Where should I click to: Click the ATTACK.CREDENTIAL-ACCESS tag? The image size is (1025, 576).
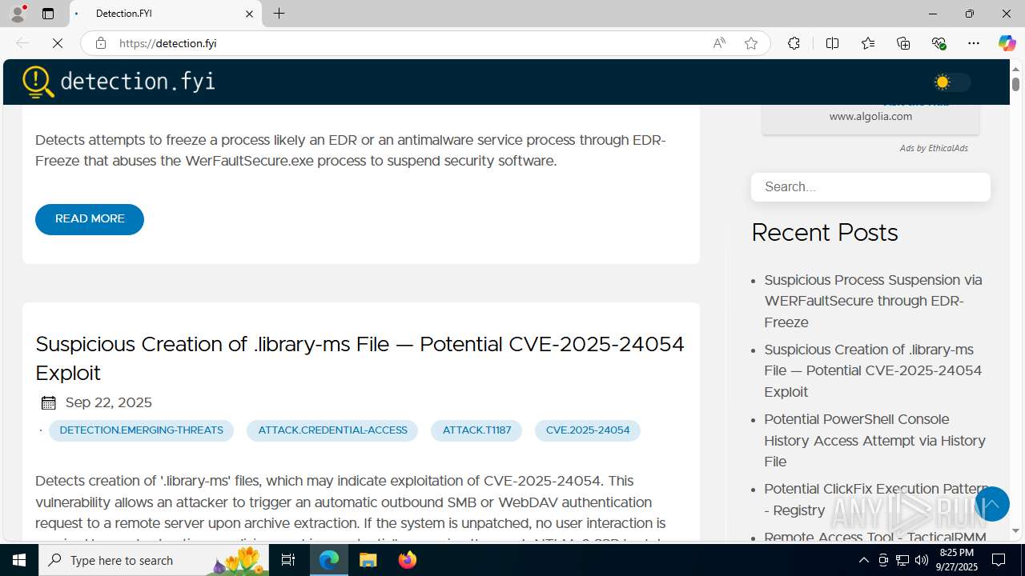tap(332, 430)
